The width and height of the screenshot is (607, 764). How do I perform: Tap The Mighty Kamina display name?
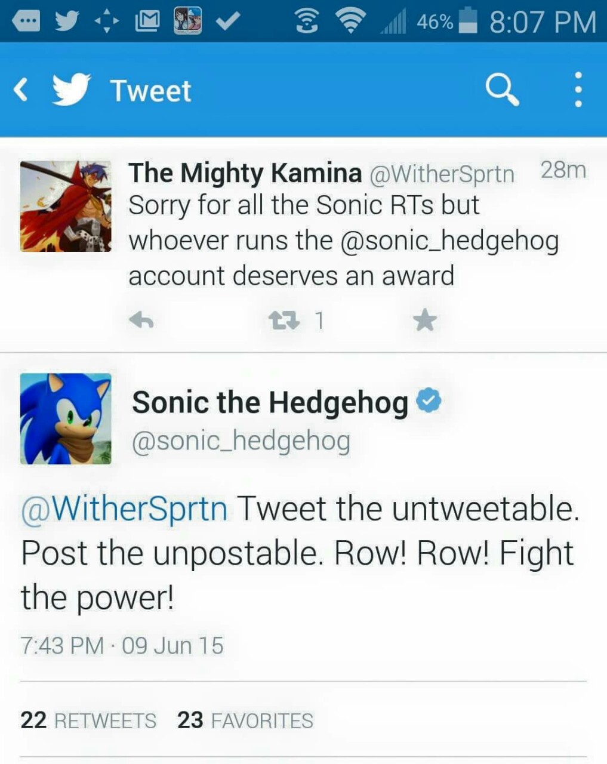point(245,173)
